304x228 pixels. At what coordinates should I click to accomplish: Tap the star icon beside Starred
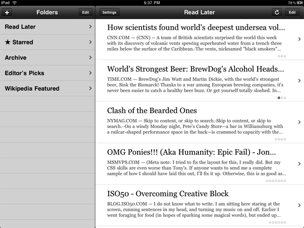7,42
